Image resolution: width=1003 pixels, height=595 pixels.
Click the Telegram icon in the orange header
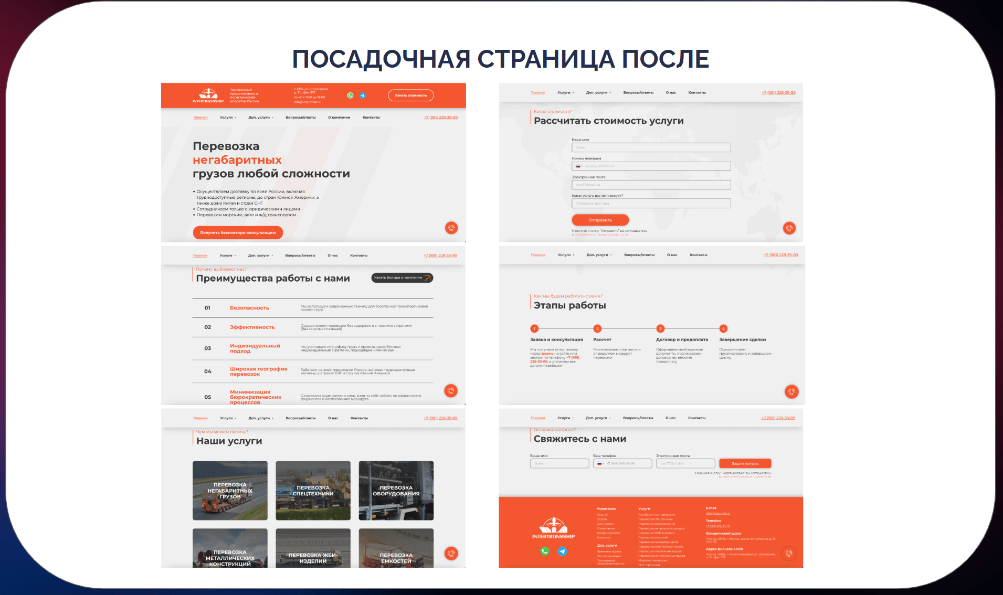[363, 95]
